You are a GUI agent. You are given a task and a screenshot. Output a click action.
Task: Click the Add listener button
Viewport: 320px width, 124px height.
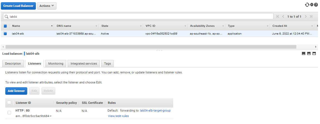click(x=16, y=91)
